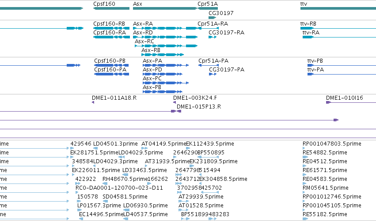This screenshot has height=221, width=376.
Task: Select transcript Cpsf160-RA
Action: pyautogui.click(x=110, y=33)
